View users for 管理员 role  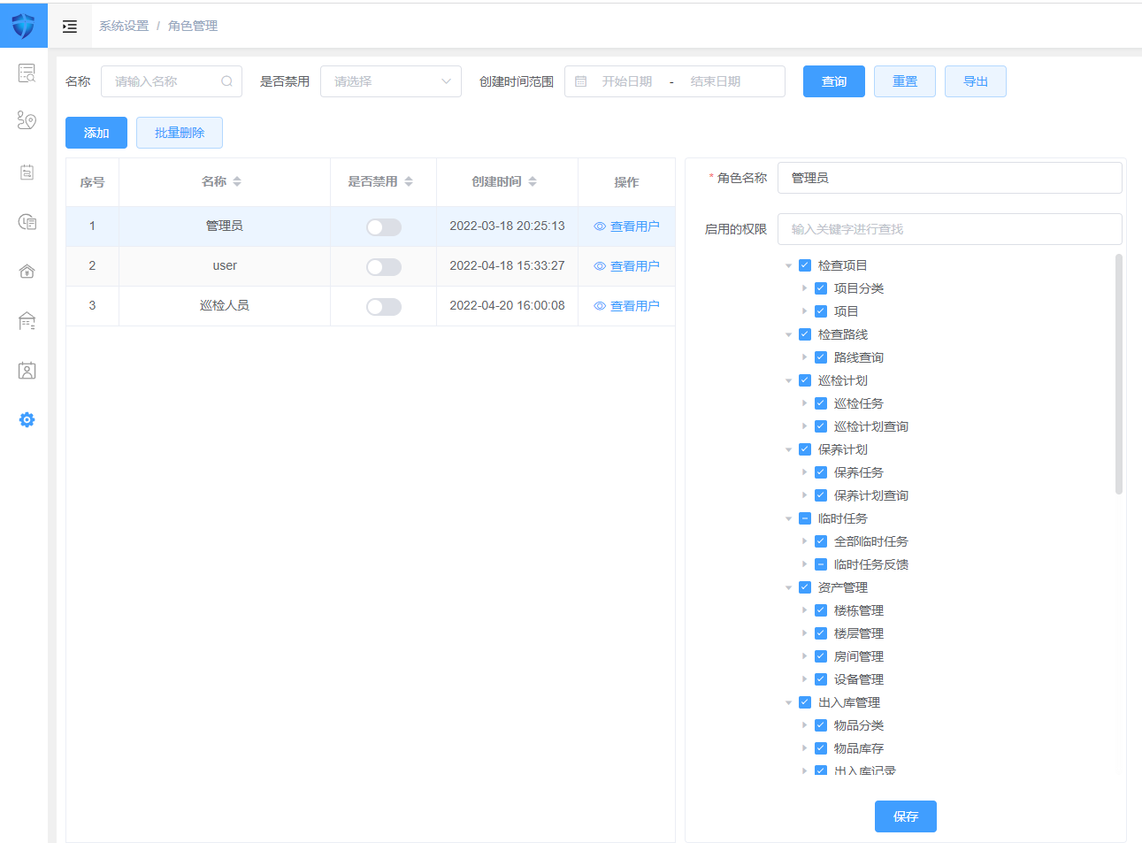pyautogui.click(x=626, y=226)
